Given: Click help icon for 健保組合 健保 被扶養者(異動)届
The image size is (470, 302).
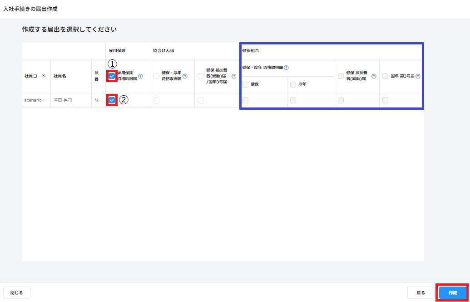Looking at the screenshot, I should coord(374,76).
